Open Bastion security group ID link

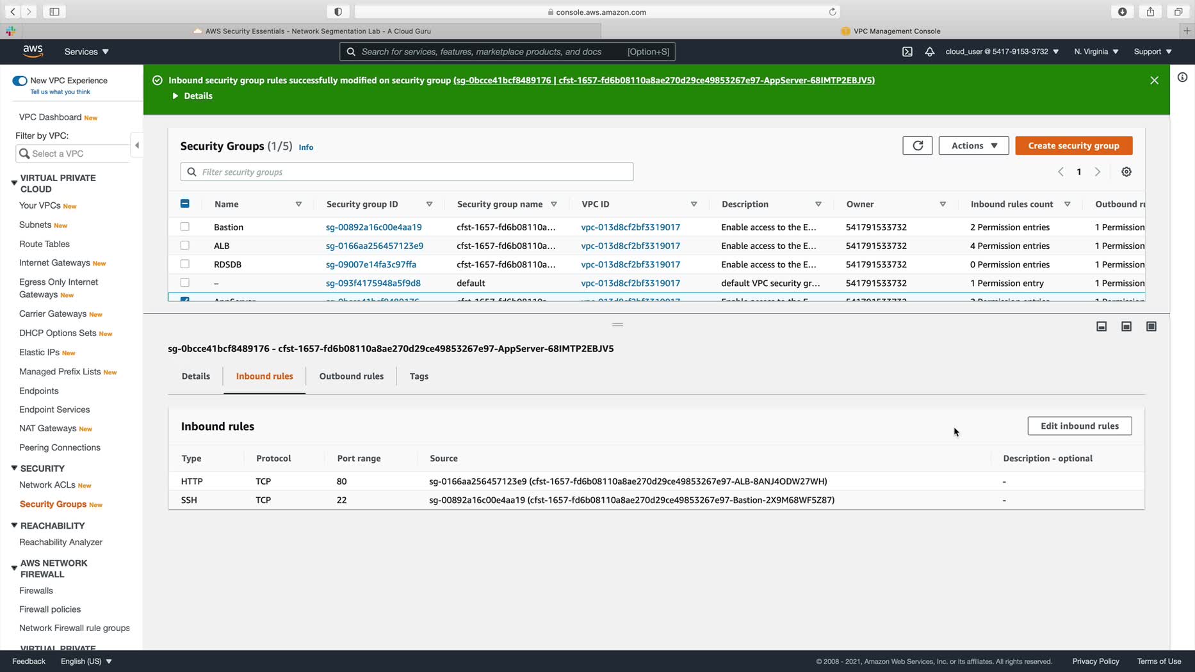(x=374, y=227)
